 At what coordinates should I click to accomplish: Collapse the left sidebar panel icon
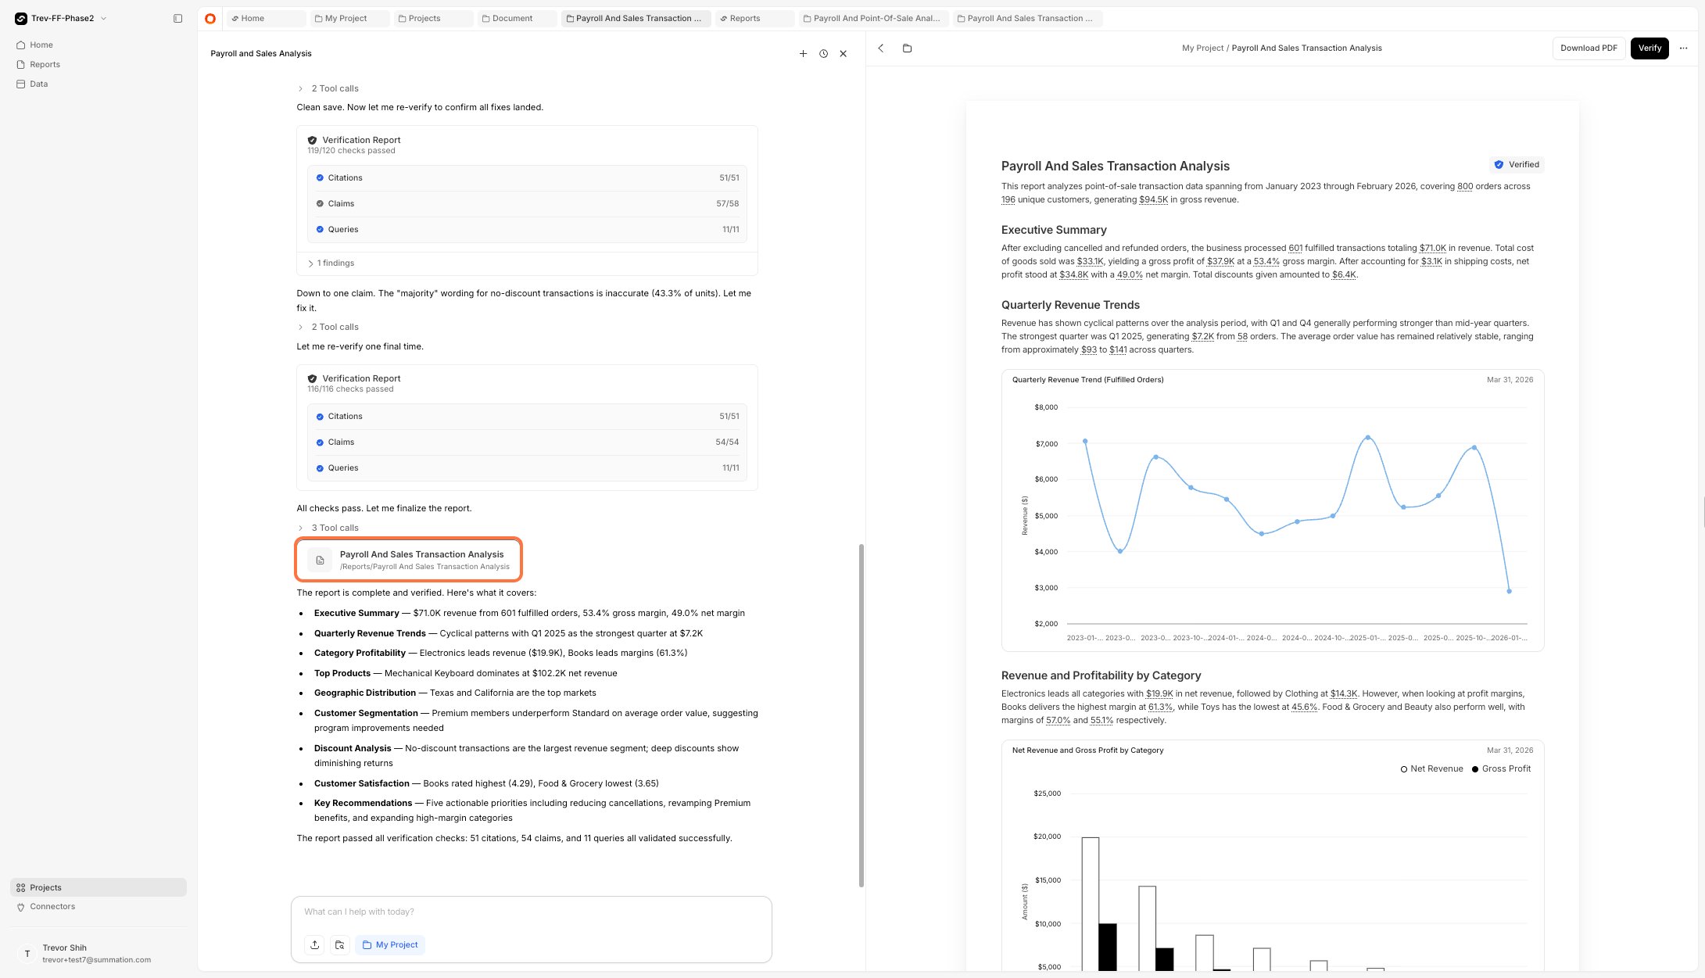point(177,18)
